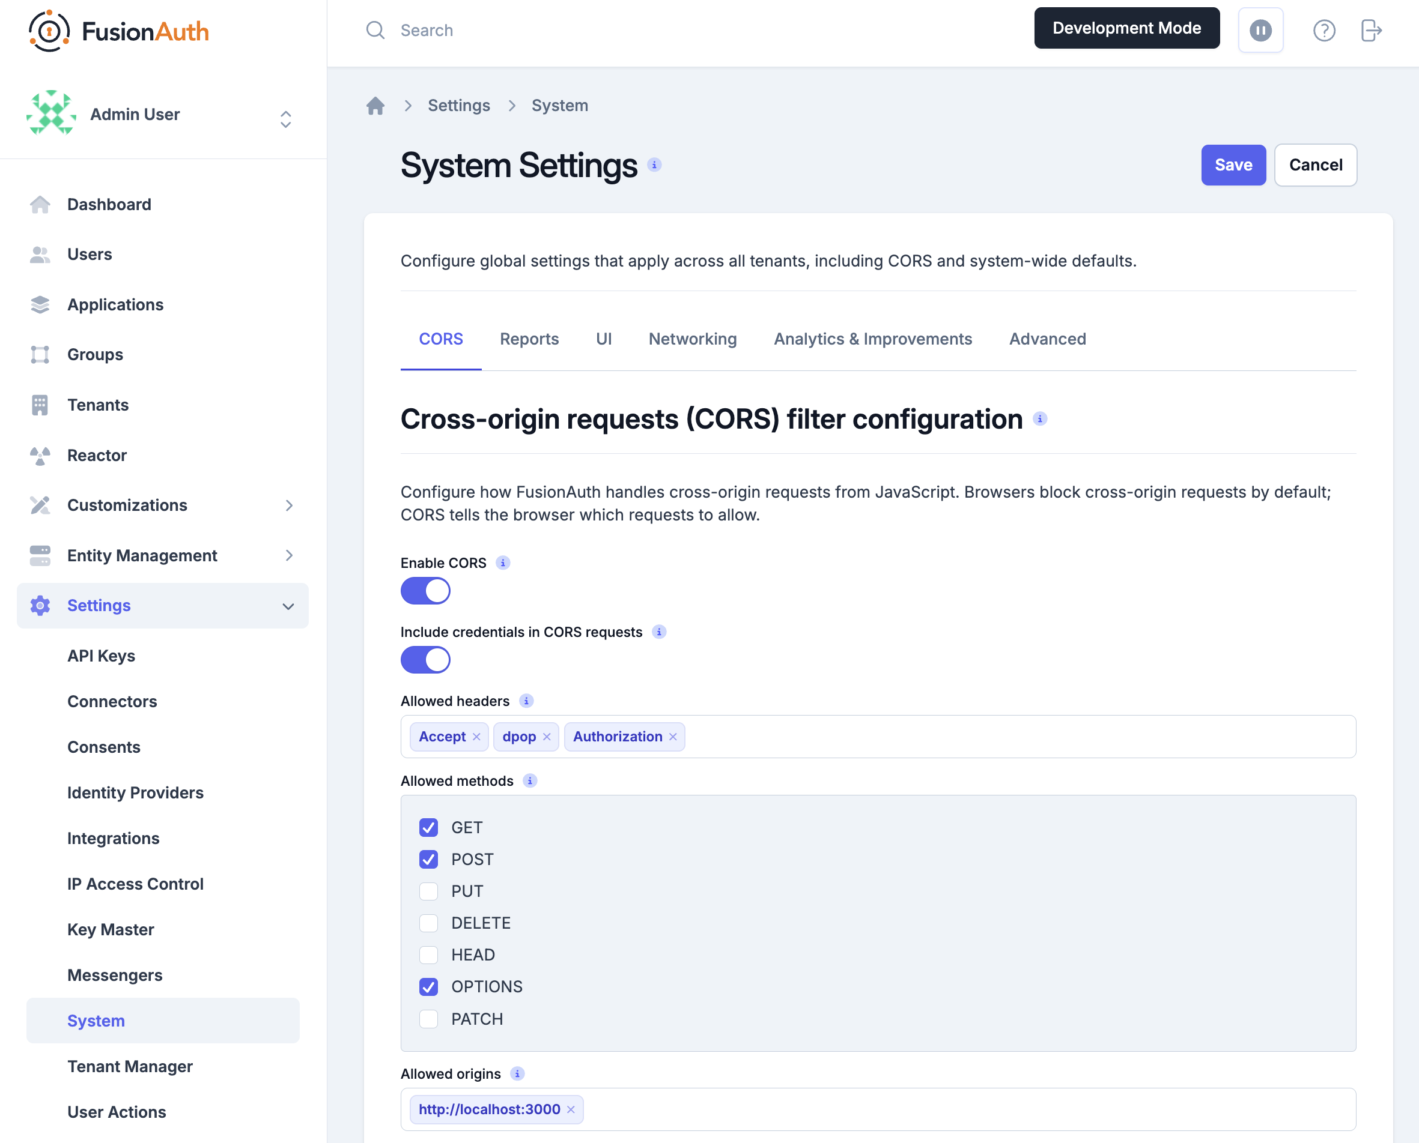Screen dimensions: 1419x1143
Task: Click the search magnifier icon
Action: coord(375,30)
